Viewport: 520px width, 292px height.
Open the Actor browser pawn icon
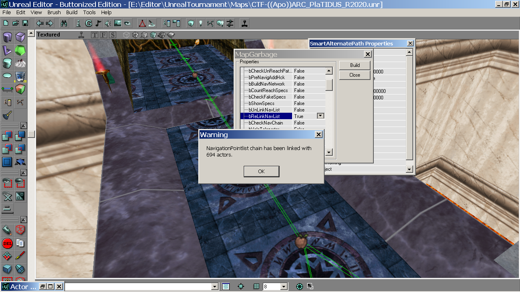[79, 23]
